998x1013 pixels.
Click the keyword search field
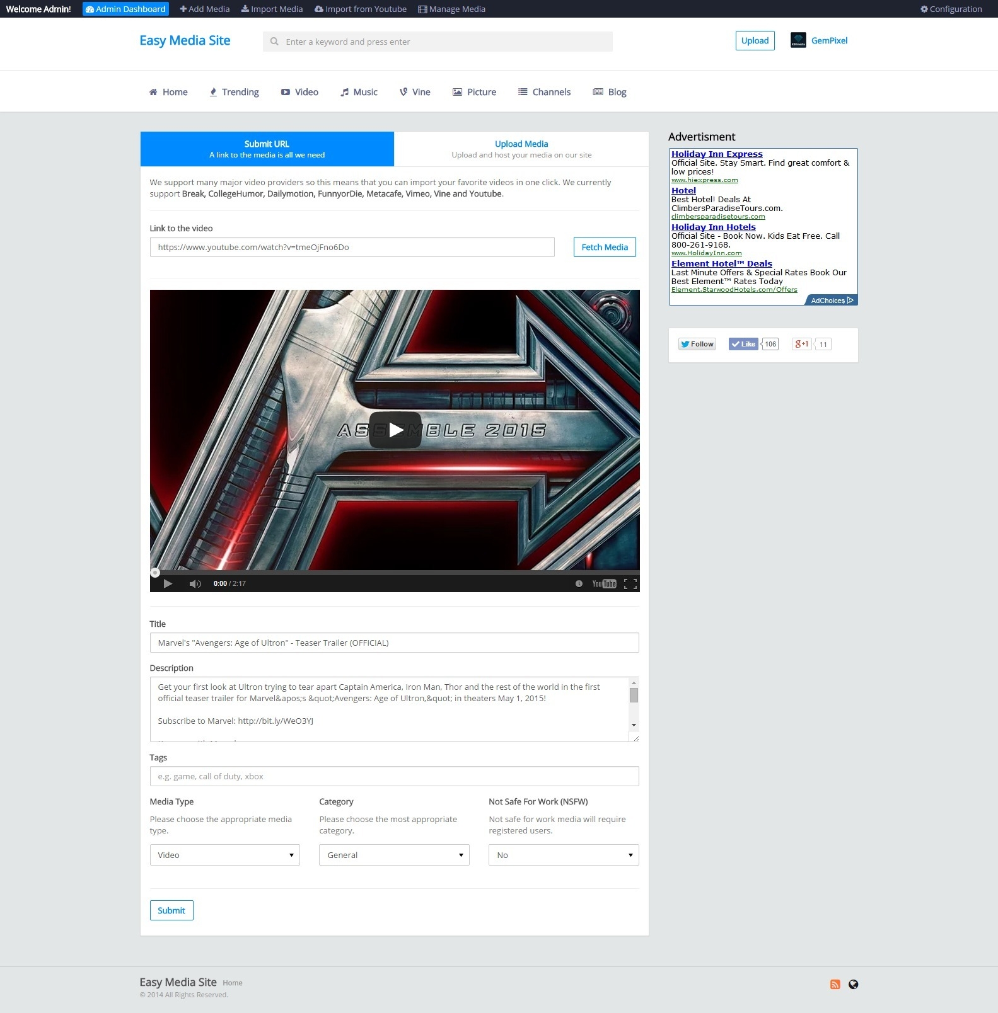[438, 42]
